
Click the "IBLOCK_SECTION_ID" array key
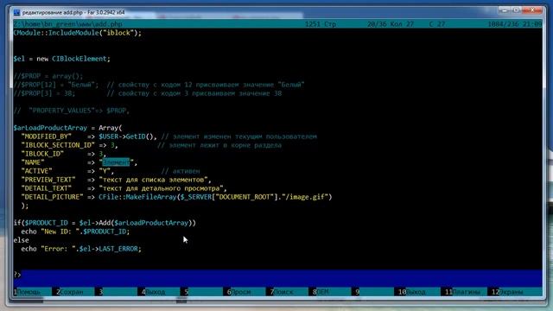pyautogui.click(x=58, y=145)
